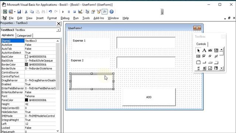Click the Properties list scroll down arrow
The image size is (236, 133).
(x=58, y=131)
